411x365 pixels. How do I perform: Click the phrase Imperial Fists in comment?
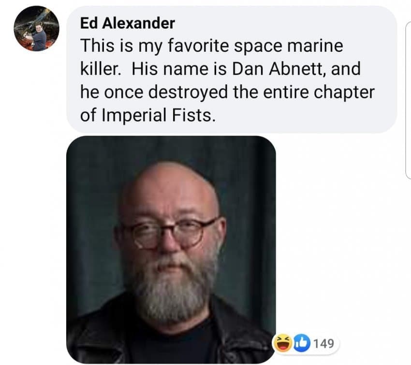click(x=156, y=115)
